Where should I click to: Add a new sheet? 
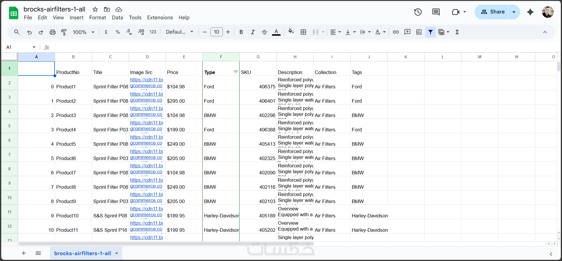[24, 253]
